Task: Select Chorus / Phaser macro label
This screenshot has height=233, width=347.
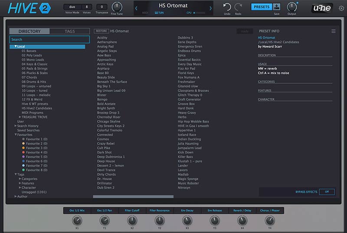Action: tap(270, 210)
